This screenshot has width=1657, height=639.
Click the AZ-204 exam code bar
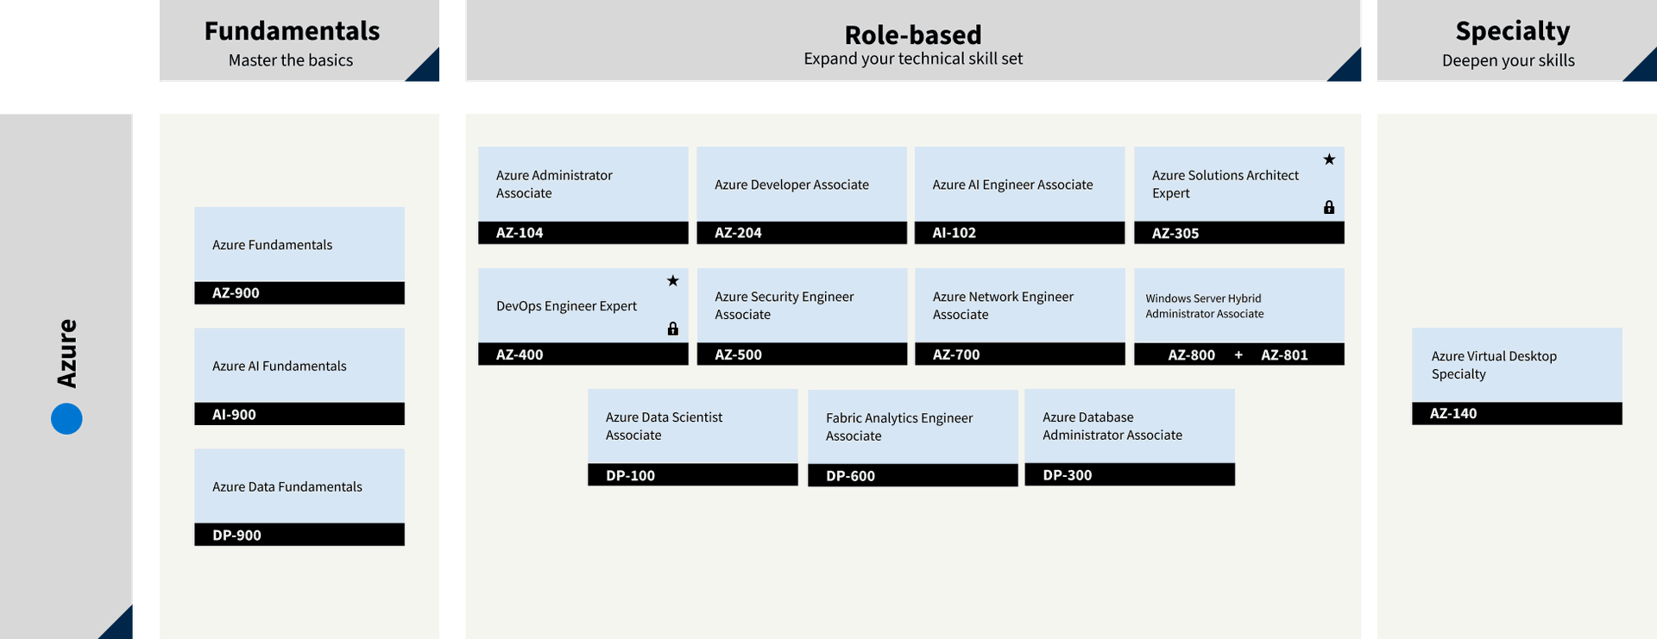801,233
